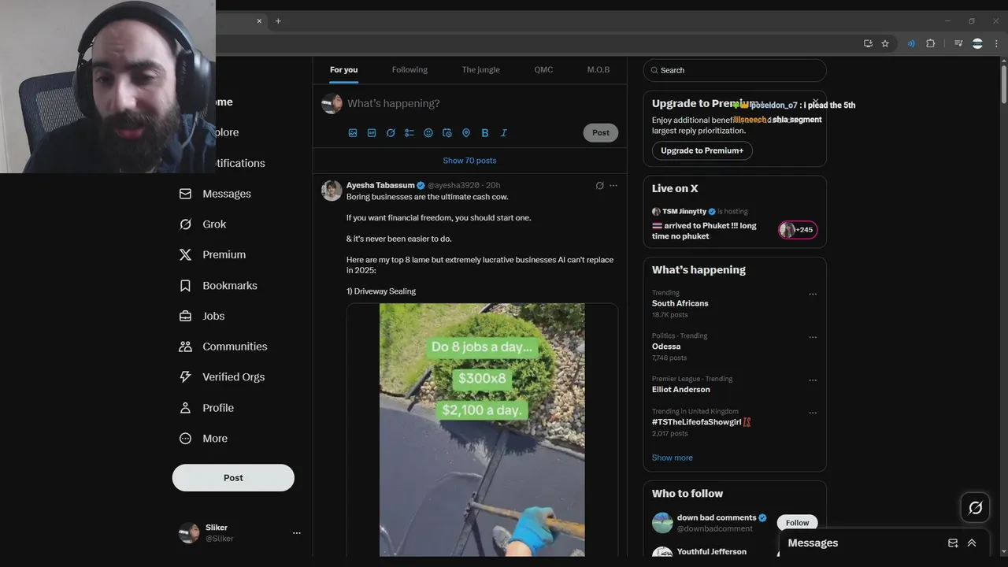Viewport: 1008px width, 567px height.
Task: Schedule the post with the calendar icon
Action: click(x=447, y=133)
